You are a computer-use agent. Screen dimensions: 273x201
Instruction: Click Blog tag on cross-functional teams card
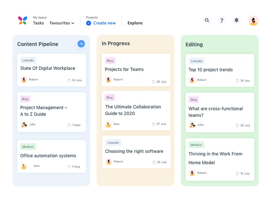(194, 100)
